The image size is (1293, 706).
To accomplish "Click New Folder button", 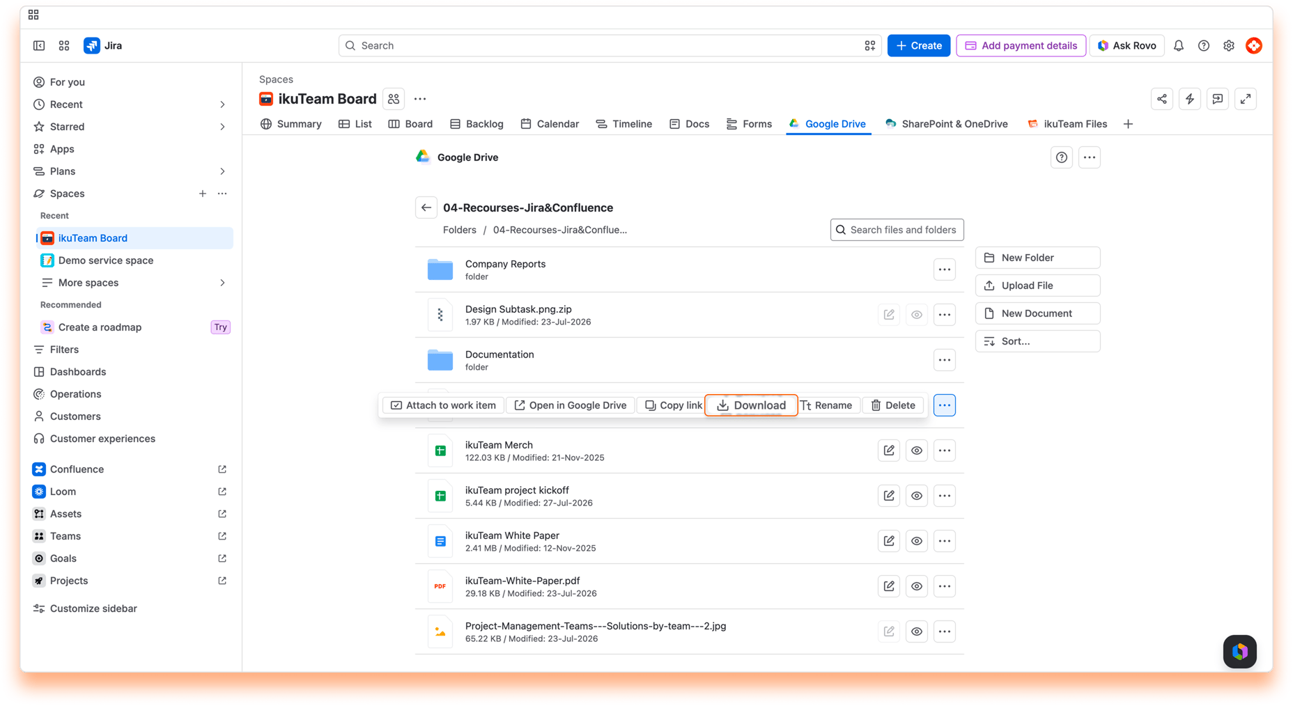I will 1037,258.
